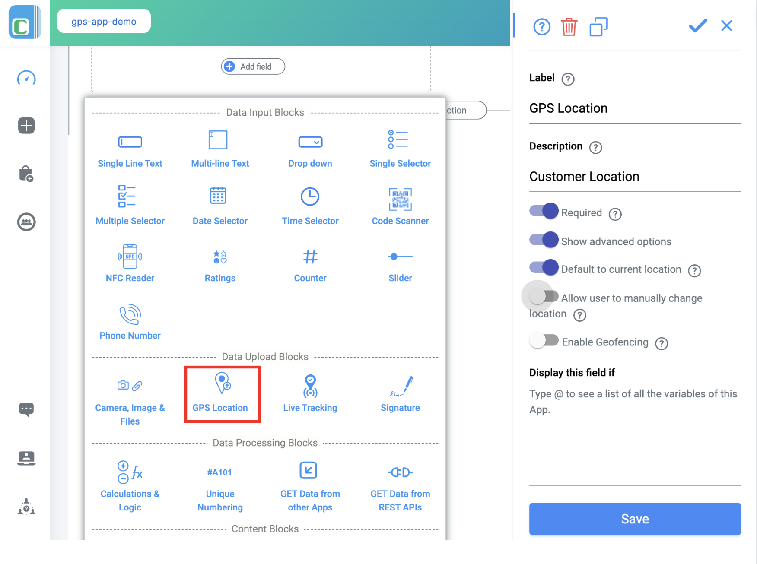Add a Calculations & Logic block
This screenshot has height=564, width=757.
tap(130, 479)
